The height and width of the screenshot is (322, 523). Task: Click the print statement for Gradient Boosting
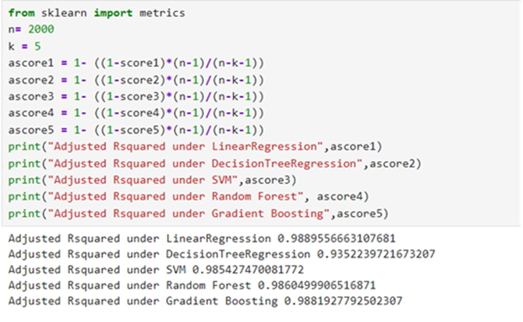click(x=200, y=213)
